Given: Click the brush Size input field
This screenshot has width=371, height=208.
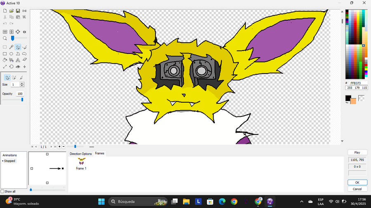Looking at the screenshot, I should (15, 84).
